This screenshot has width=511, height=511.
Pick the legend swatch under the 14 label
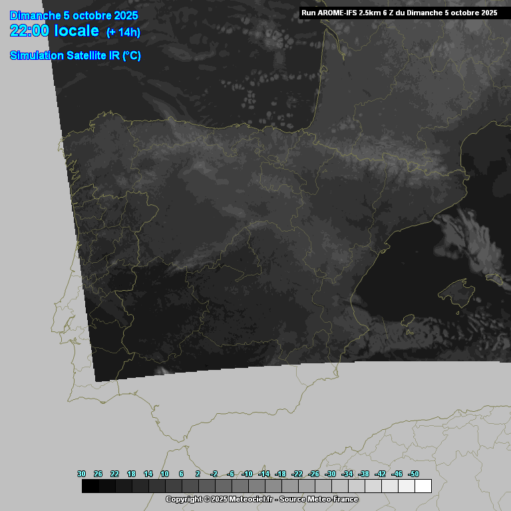[x=157, y=486]
